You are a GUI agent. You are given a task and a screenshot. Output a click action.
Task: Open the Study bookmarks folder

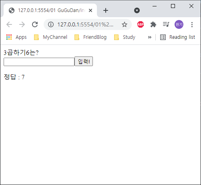pos(125,37)
